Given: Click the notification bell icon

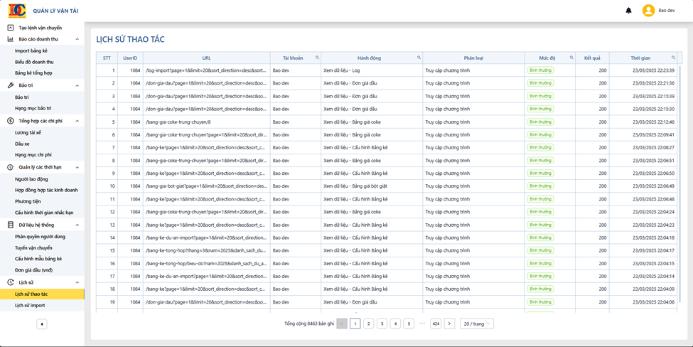Looking at the screenshot, I should coord(628,11).
